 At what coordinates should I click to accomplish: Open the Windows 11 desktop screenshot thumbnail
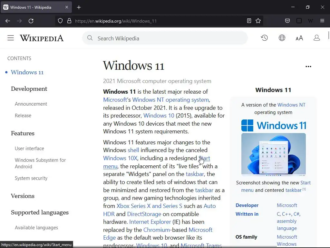(x=274, y=155)
